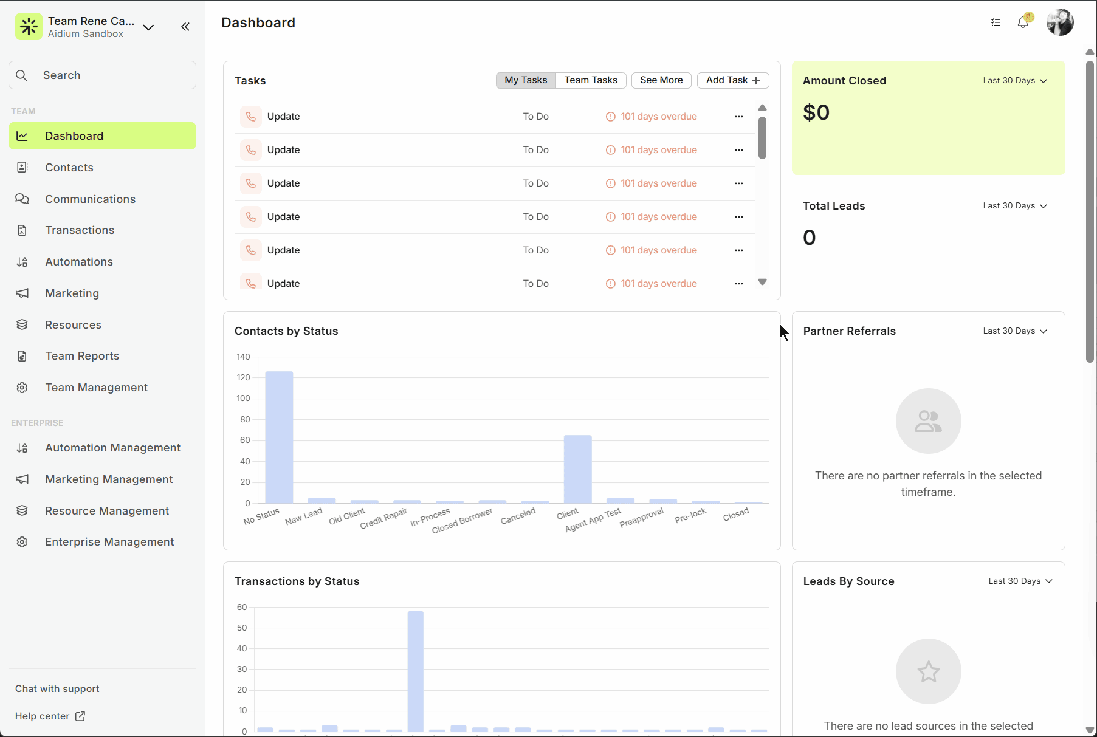Click the Marketing megaphone icon
This screenshot has height=737, width=1097.
(22, 293)
